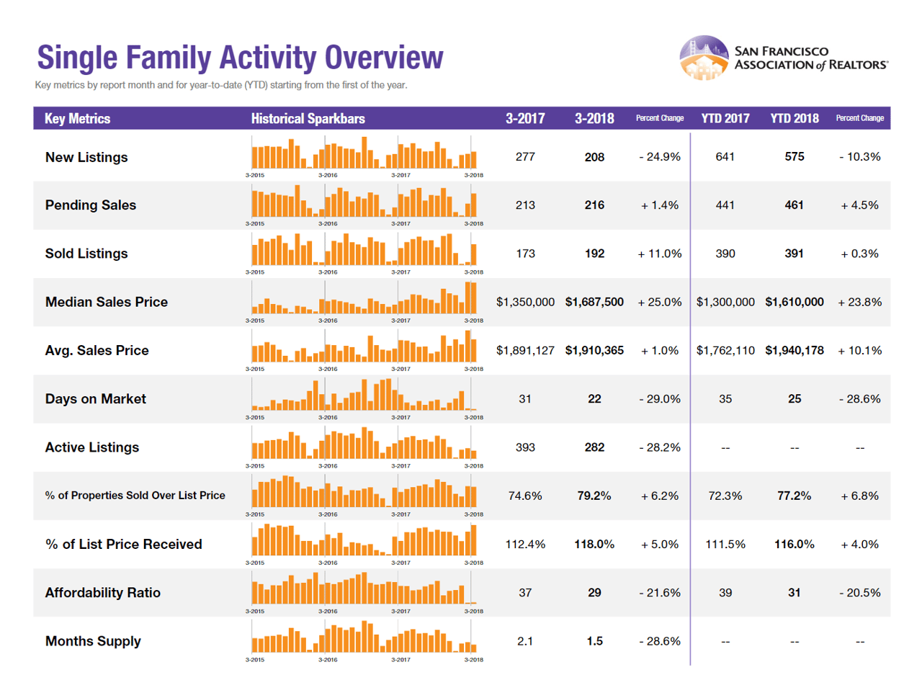
Task: Select the Historical Sparkbars column header
Action: point(308,119)
